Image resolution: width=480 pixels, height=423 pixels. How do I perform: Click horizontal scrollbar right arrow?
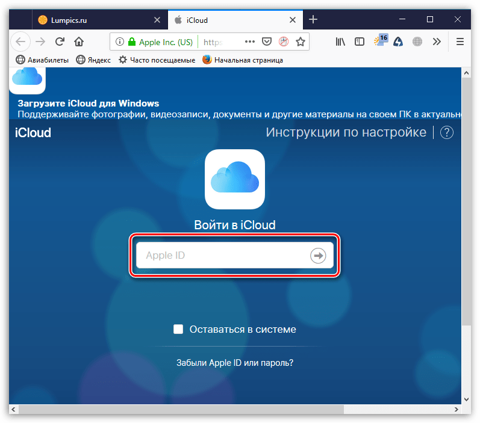click(x=456, y=409)
